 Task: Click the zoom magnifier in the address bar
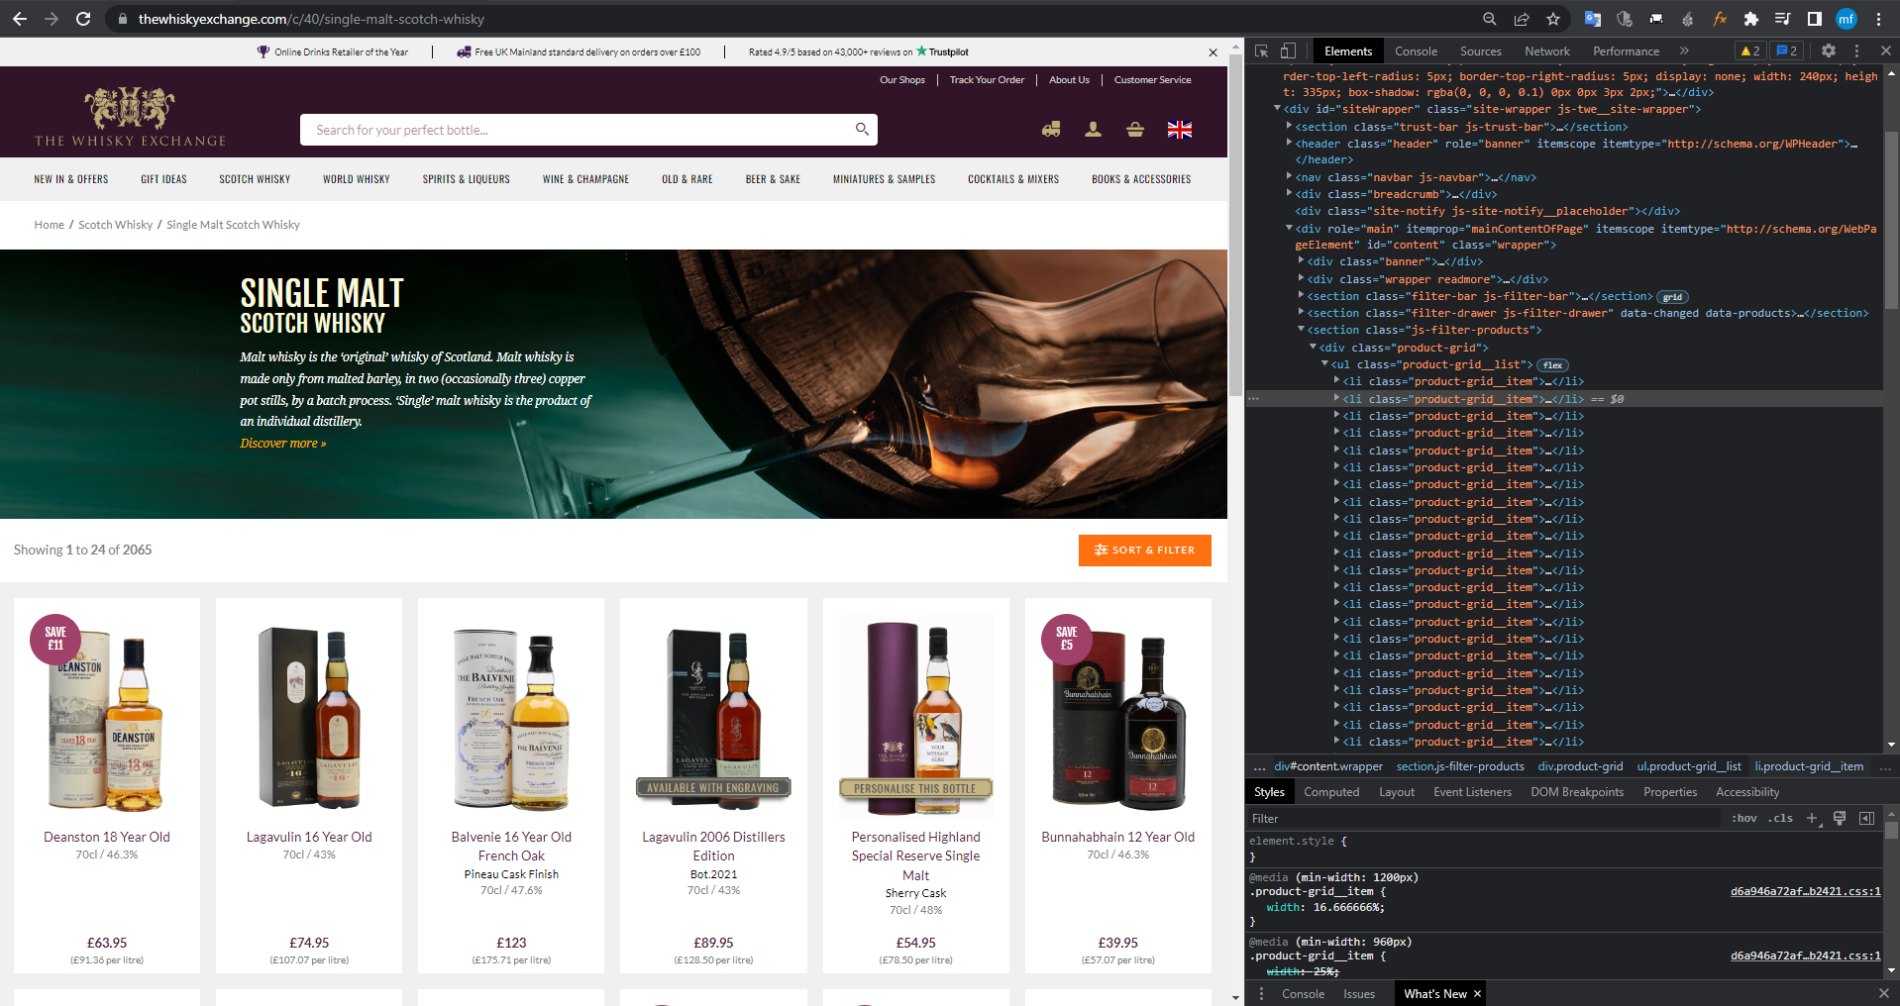pyautogui.click(x=1490, y=19)
